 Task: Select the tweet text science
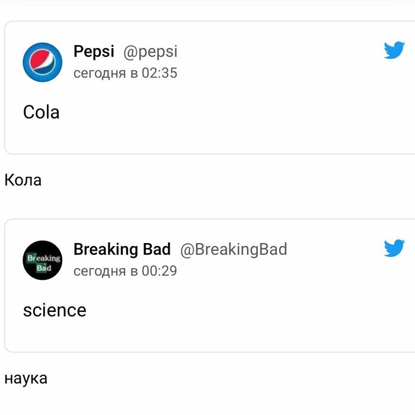point(55,309)
